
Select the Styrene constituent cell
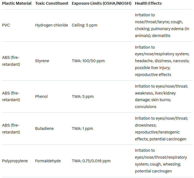click(42, 61)
